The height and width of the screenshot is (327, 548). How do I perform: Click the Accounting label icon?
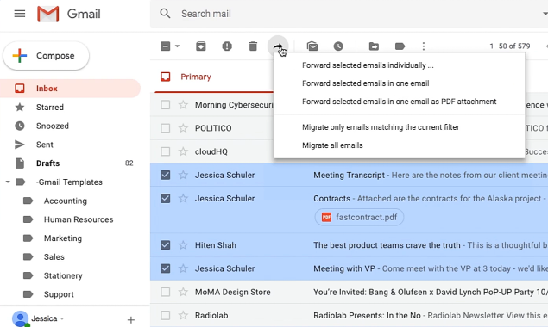point(28,201)
